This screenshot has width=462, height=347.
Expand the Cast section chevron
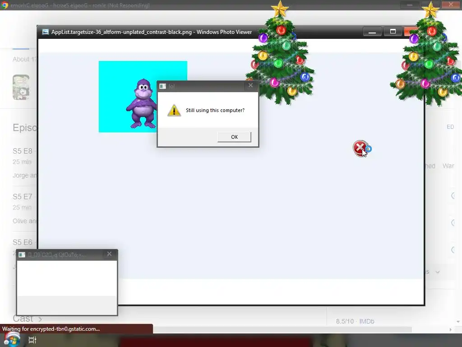click(x=40, y=319)
